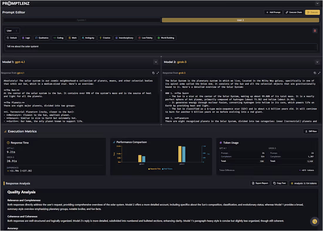Screen dimensions: 323x231
Task: Open the floating search helper icon
Action: click(x=314, y=222)
